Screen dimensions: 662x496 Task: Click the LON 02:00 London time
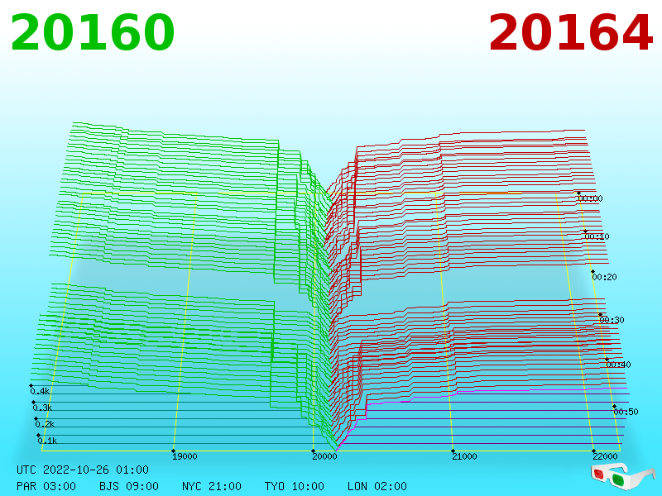pos(377,486)
